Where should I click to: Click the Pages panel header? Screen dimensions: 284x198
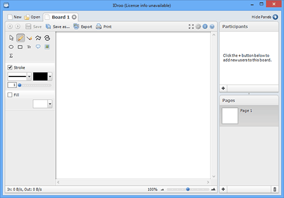click(249, 100)
